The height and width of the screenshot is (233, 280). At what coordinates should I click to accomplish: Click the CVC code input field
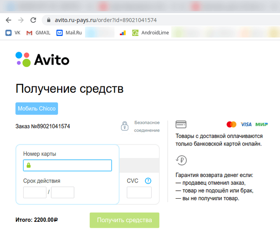coord(139,192)
